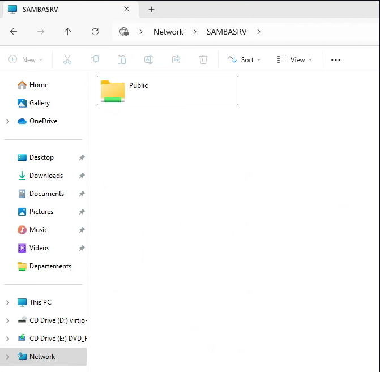The height and width of the screenshot is (372, 380).
Task: Expand the OneDrive tree node
Action: tap(7, 121)
